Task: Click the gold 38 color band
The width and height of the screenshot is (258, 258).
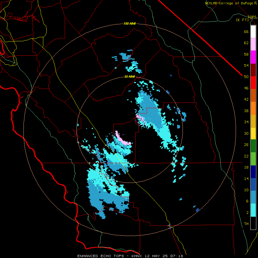Action: click(253, 121)
